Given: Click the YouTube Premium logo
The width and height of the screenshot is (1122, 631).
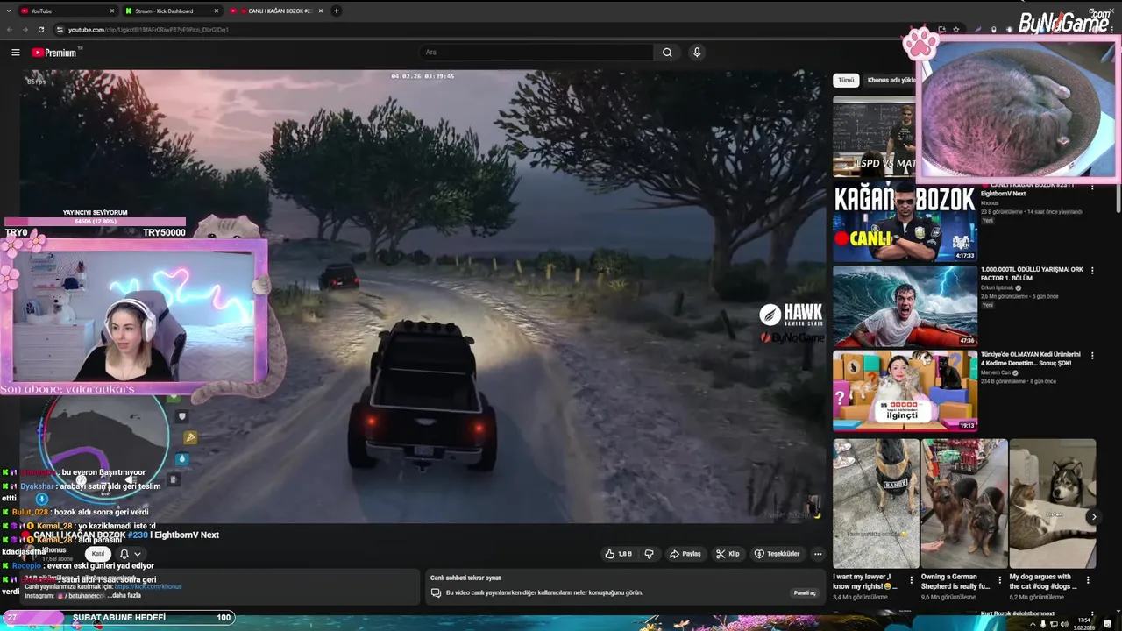Looking at the screenshot, I should point(54,53).
